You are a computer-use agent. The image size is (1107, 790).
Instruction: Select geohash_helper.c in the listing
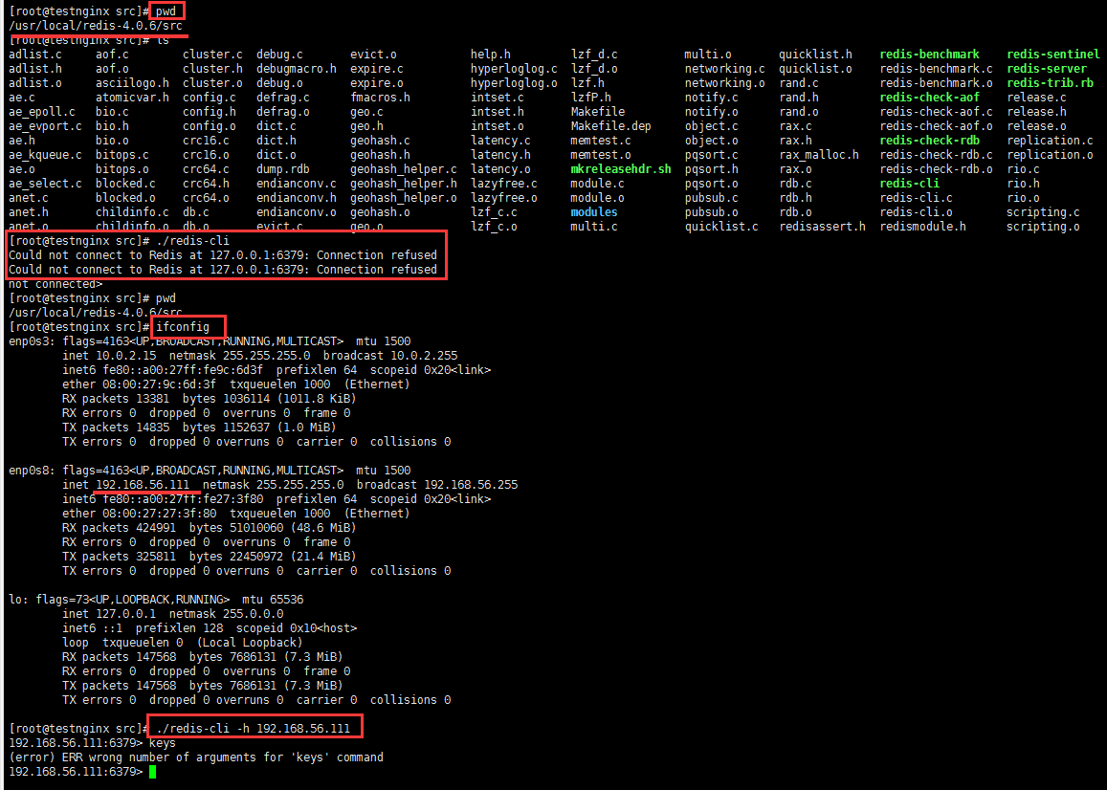[403, 169]
